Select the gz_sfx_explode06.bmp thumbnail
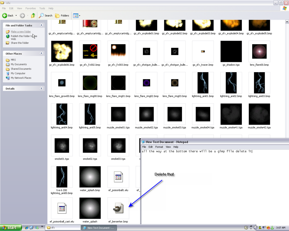This screenshot has width=289, height=231. (x=62, y=51)
